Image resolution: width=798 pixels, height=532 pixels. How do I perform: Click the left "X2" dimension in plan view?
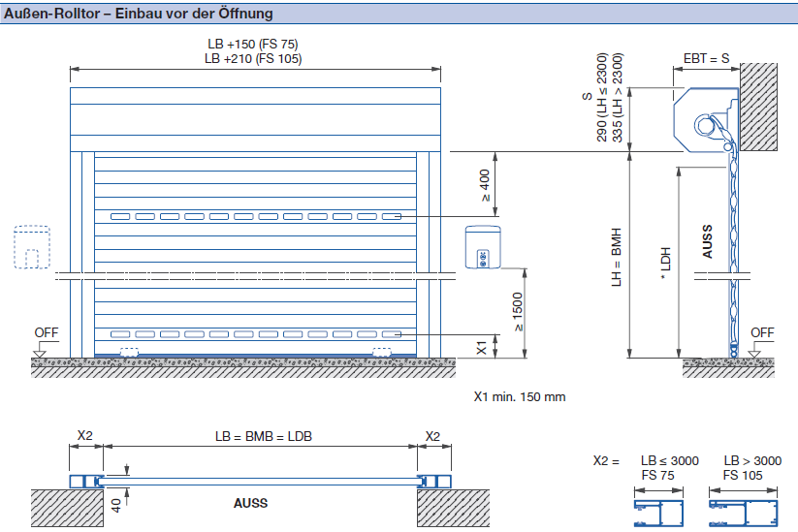pos(85,436)
